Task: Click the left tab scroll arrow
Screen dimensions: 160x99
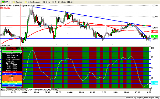Action: [2, 90]
